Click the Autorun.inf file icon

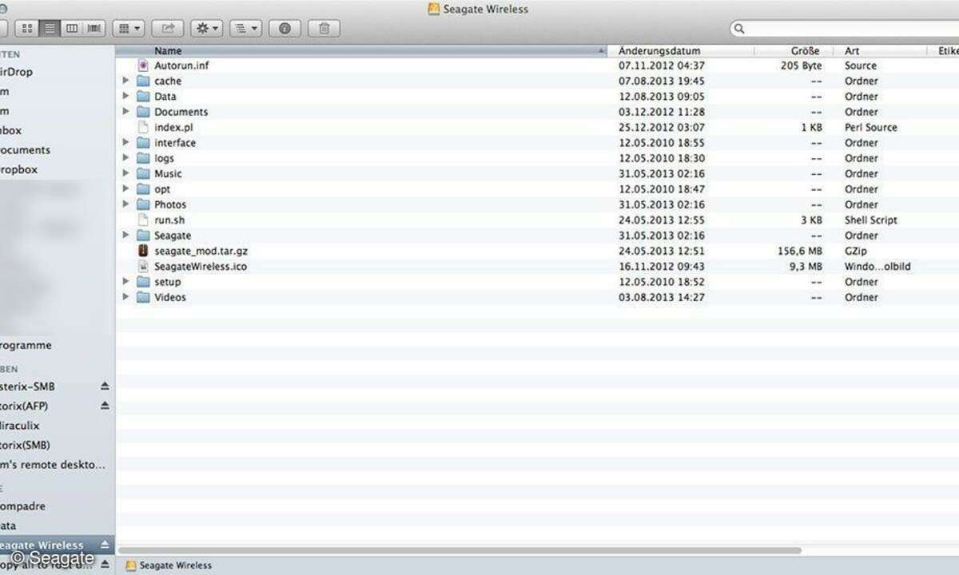[x=143, y=65]
